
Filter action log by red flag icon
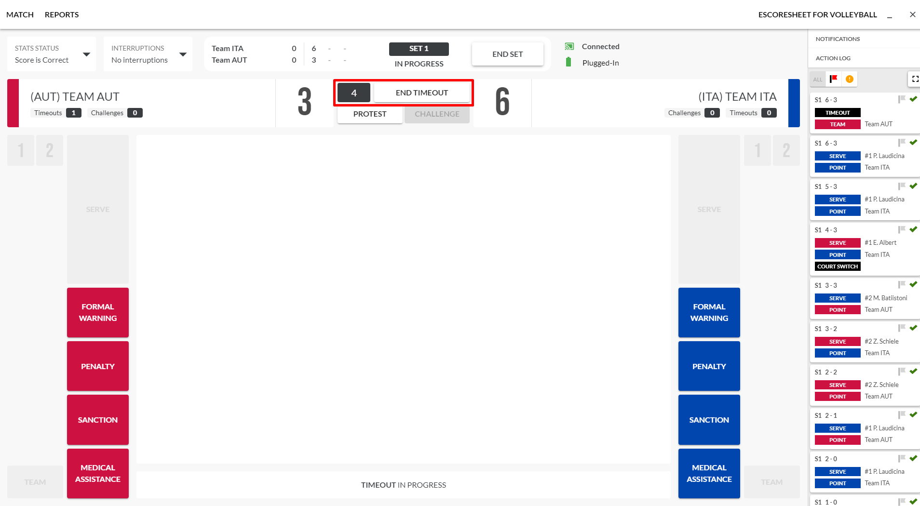834,79
